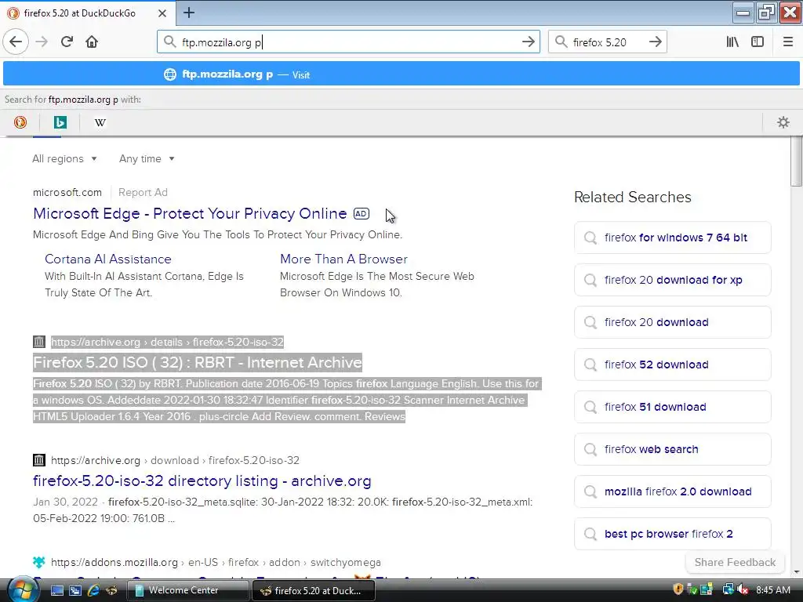Submit the 'firefox 5.20' search box arrow
The width and height of the screenshot is (803, 602).
click(655, 42)
